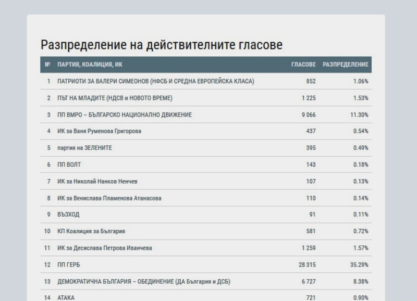Click the vote count 107
The height and width of the screenshot is (301, 417).
coord(311,181)
